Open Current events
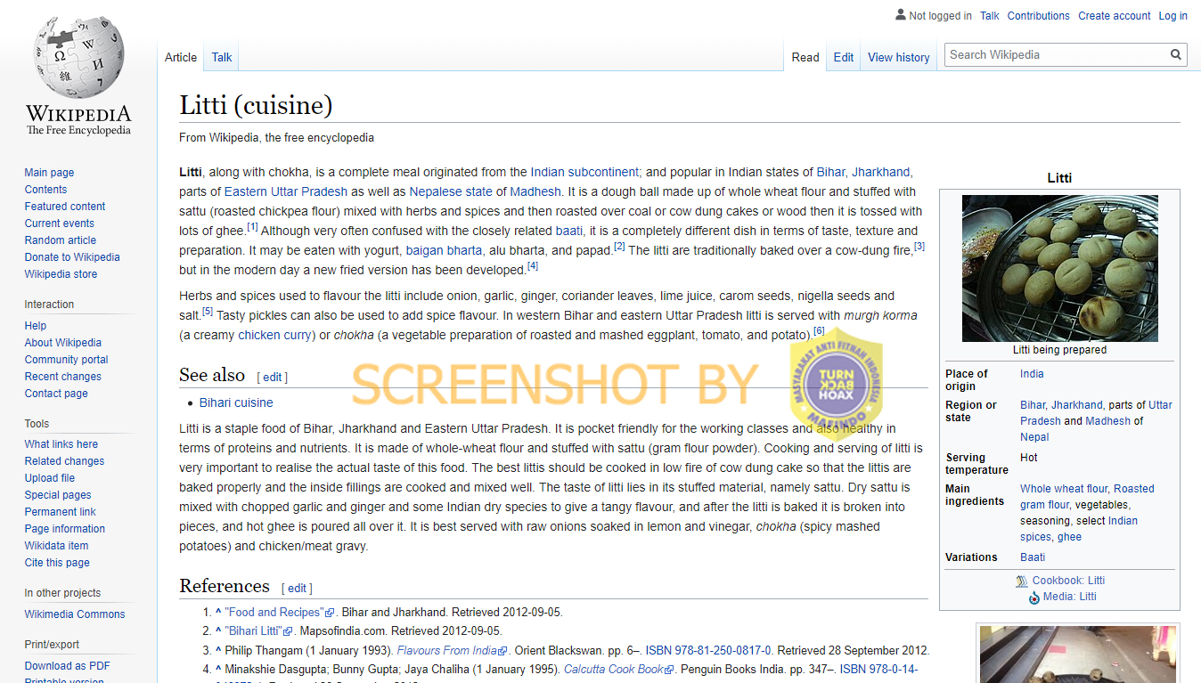This screenshot has width=1201, height=683. point(60,224)
